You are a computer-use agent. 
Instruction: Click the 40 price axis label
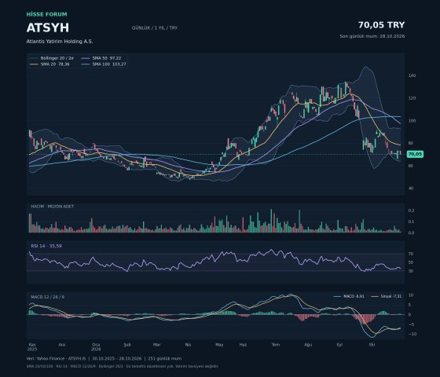411,188
